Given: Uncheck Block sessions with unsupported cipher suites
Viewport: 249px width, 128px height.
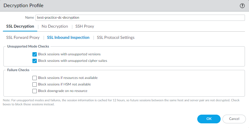Looking at the screenshot, I should coord(35,61).
